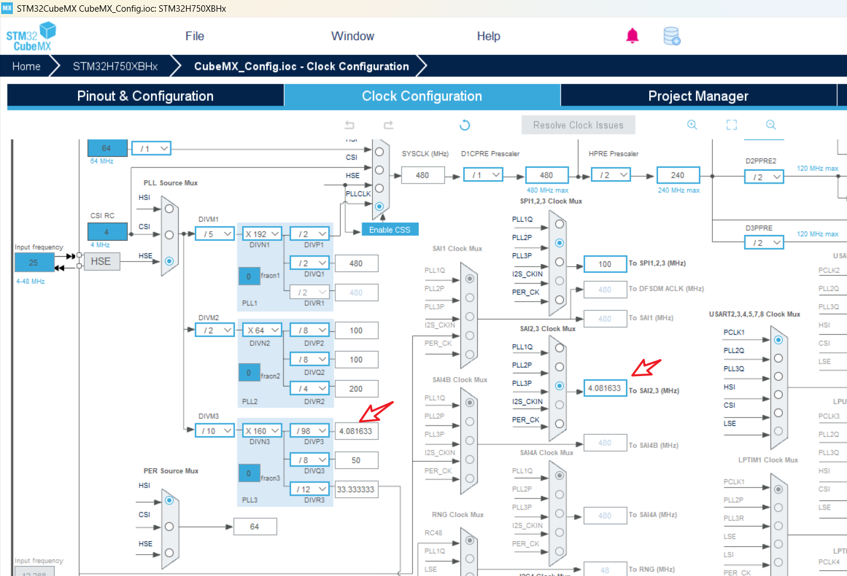Open the D3PPRE /2 dropdown
847x576 pixels.
point(764,243)
